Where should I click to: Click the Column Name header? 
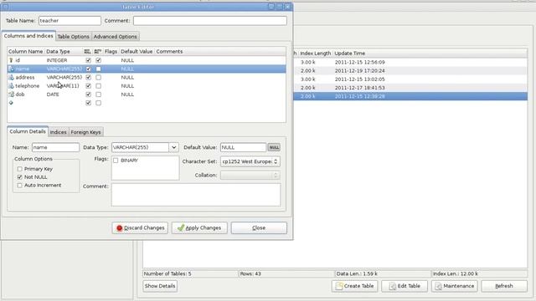click(x=26, y=52)
